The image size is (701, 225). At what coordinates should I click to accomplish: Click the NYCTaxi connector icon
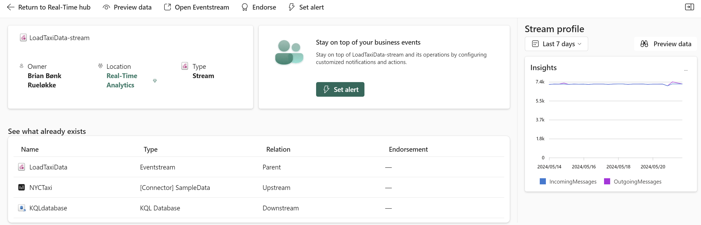[x=22, y=188]
